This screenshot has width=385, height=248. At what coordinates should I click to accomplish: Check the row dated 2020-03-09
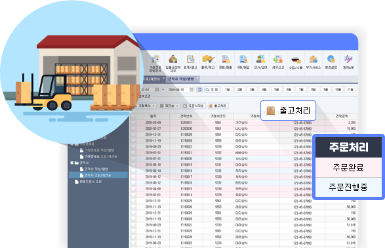[x=133, y=123]
